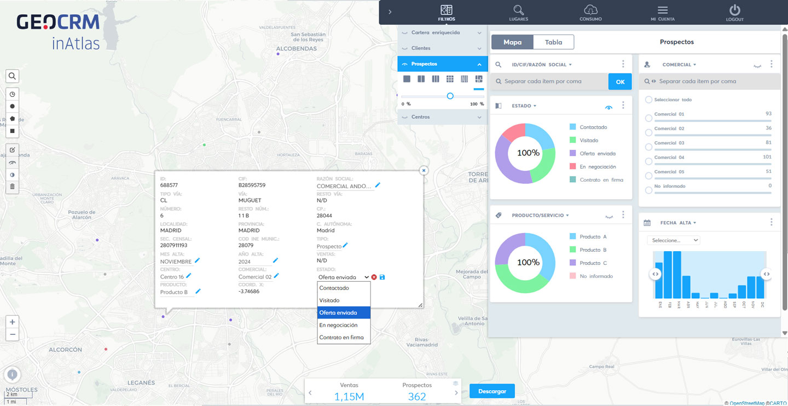788x406 pixels.
Task: Open the Estado widget title dropdown
Action: [524, 106]
